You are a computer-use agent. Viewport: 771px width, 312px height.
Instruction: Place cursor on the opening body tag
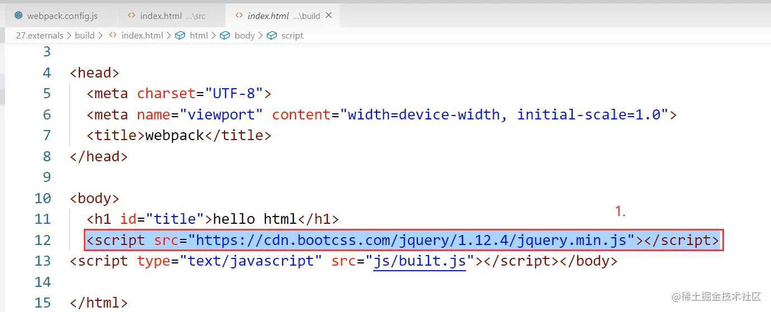(94, 198)
